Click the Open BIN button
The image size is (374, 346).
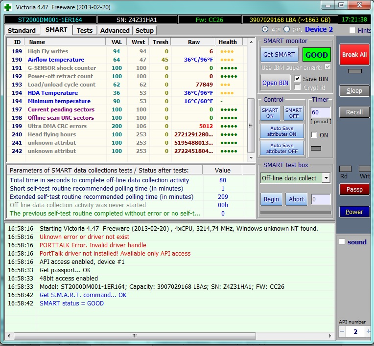275,83
